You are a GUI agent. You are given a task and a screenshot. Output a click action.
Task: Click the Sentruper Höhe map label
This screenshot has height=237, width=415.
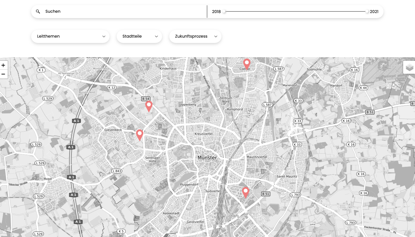tap(153, 159)
